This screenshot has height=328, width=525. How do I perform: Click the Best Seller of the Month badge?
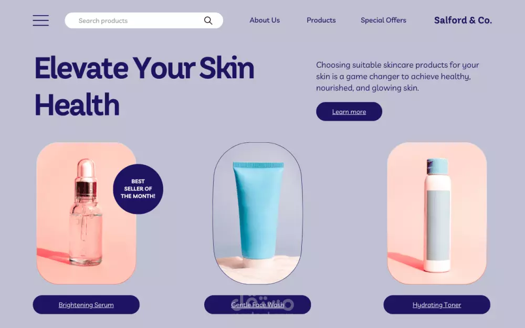(138, 189)
